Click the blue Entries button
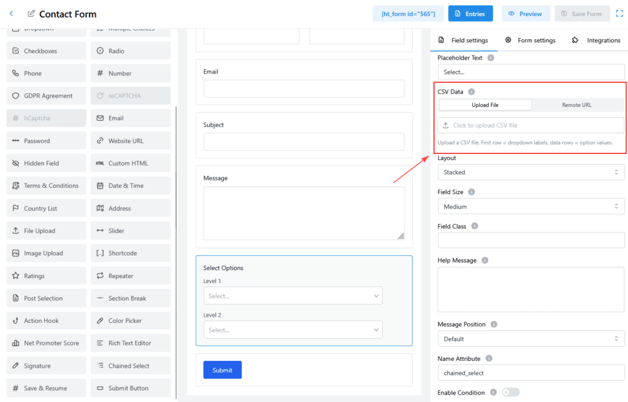The width and height of the screenshot is (628, 402). click(x=470, y=14)
